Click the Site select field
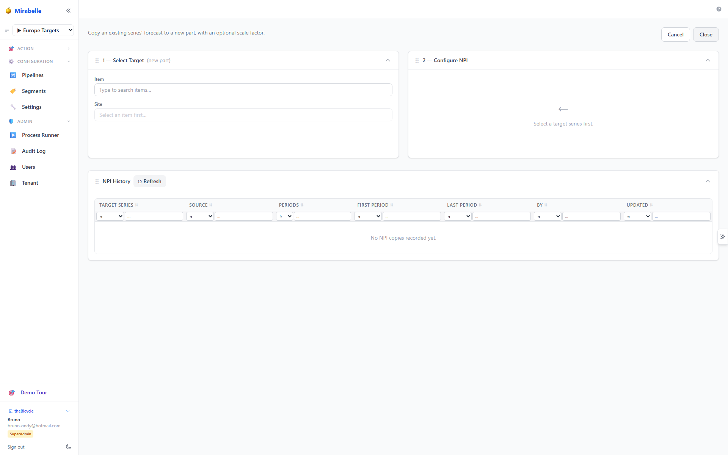This screenshot has height=455, width=728. tap(243, 115)
